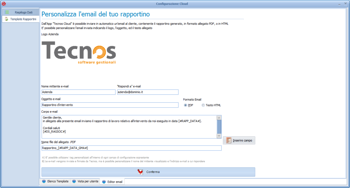The image size is (350, 188).
Task: Click into the Nome mittente e-mail field
Action: click(78, 92)
